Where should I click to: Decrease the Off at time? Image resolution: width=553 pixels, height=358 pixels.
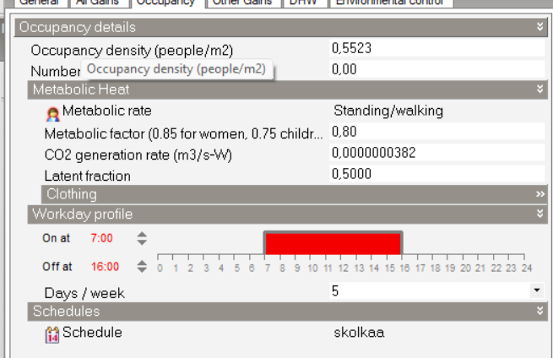pyautogui.click(x=142, y=270)
